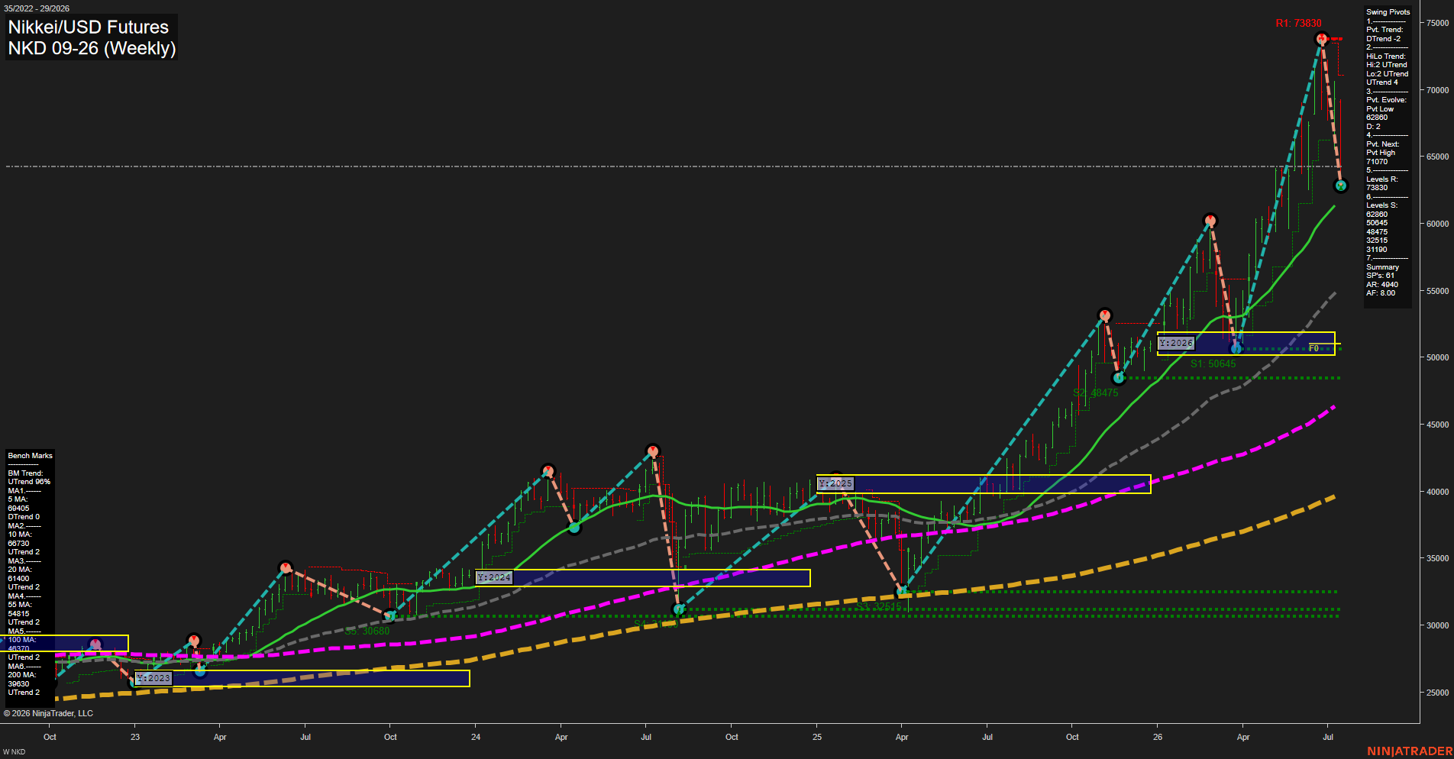The width and height of the screenshot is (1454, 759).
Task: Select the NKD 09-26 (Weekly) subtitle
Action: tap(92, 48)
